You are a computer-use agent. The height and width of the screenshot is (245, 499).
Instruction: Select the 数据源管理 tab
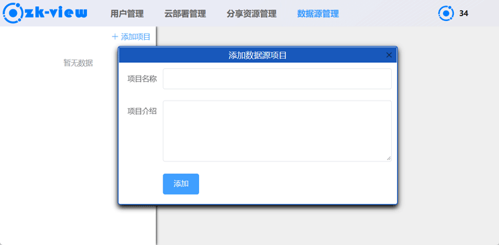tap(318, 13)
